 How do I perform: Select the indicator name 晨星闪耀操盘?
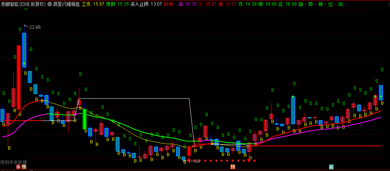[67, 4]
